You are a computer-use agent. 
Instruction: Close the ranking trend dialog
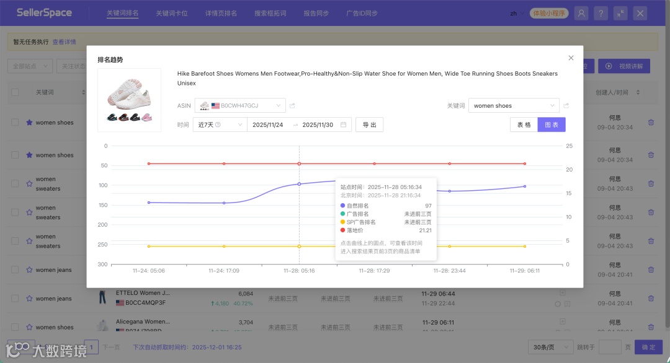(571, 58)
